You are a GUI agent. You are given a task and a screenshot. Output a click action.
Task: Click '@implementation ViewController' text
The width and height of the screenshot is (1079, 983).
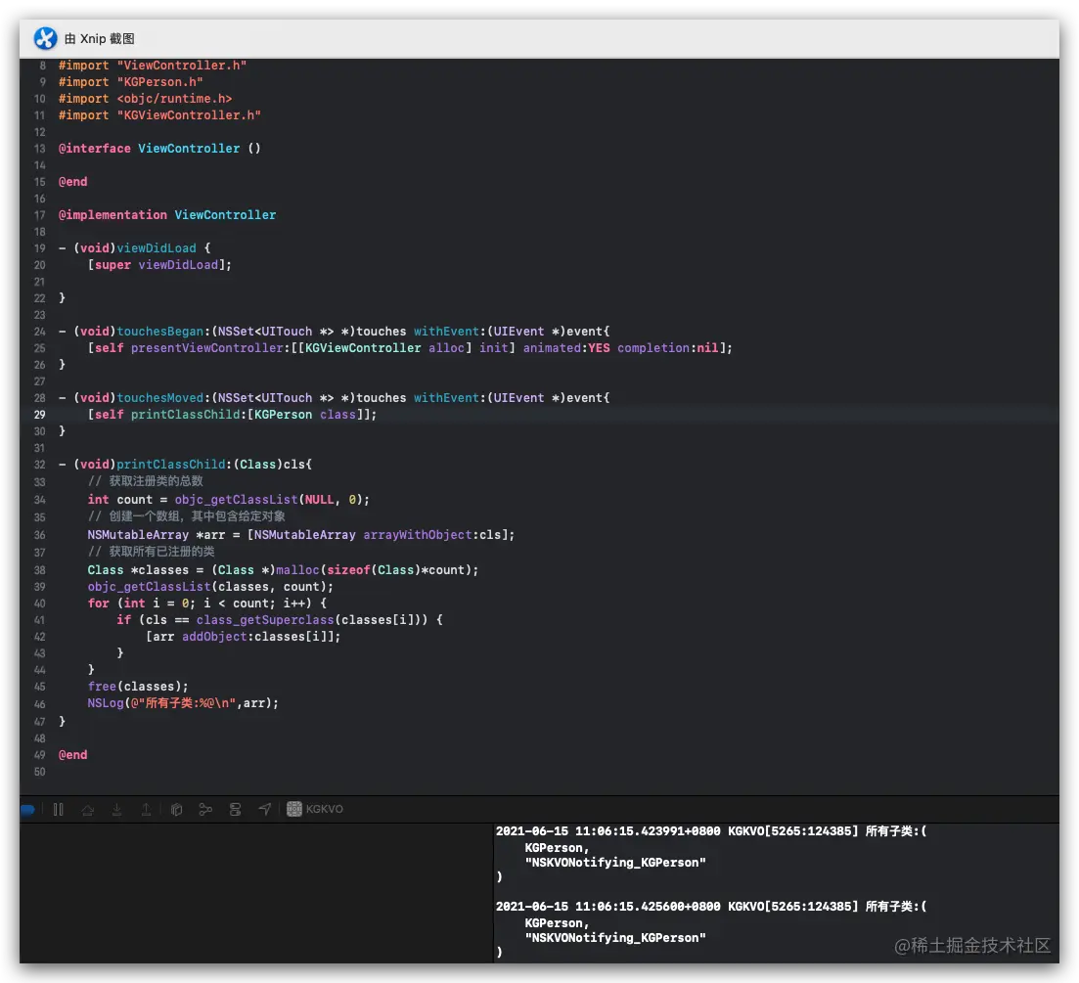tap(167, 215)
